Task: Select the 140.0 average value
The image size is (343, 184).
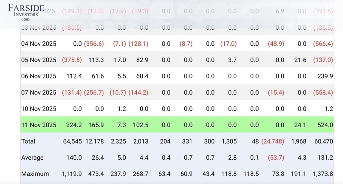Action: 74,158
